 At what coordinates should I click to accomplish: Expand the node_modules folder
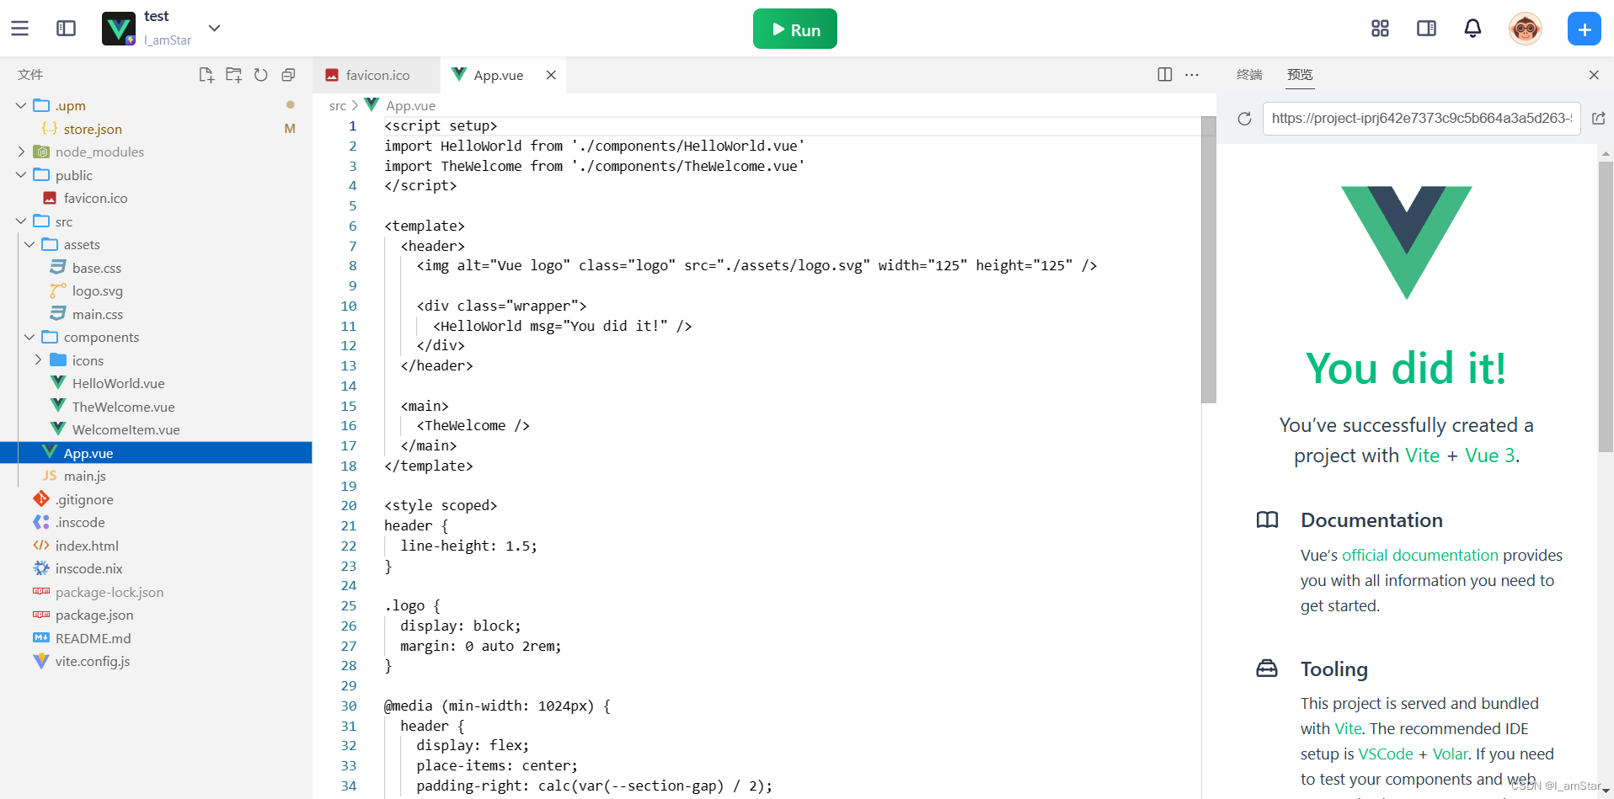[21, 152]
